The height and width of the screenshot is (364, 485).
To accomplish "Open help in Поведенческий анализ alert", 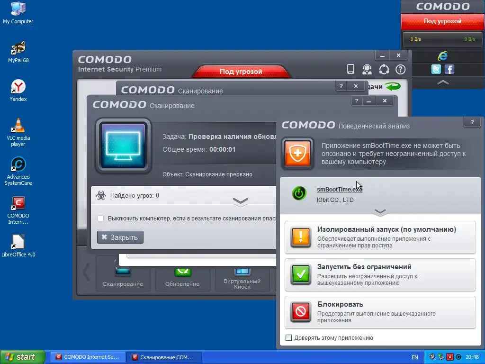I will [472, 122].
